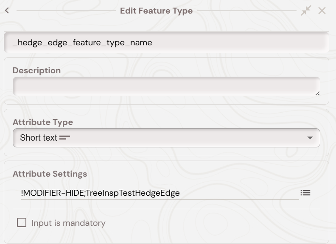This screenshot has height=244, width=336.
Task: Click the 'Attribute Type' section label
Action: click(x=43, y=122)
